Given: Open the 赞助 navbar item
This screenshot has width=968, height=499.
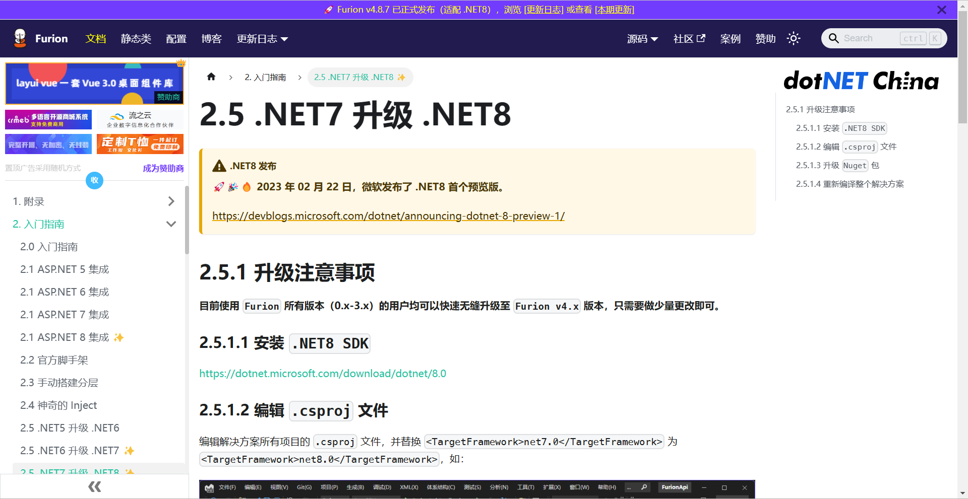Looking at the screenshot, I should (x=766, y=39).
